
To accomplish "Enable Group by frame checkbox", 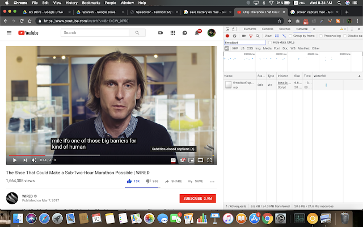I will coord(290,36).
